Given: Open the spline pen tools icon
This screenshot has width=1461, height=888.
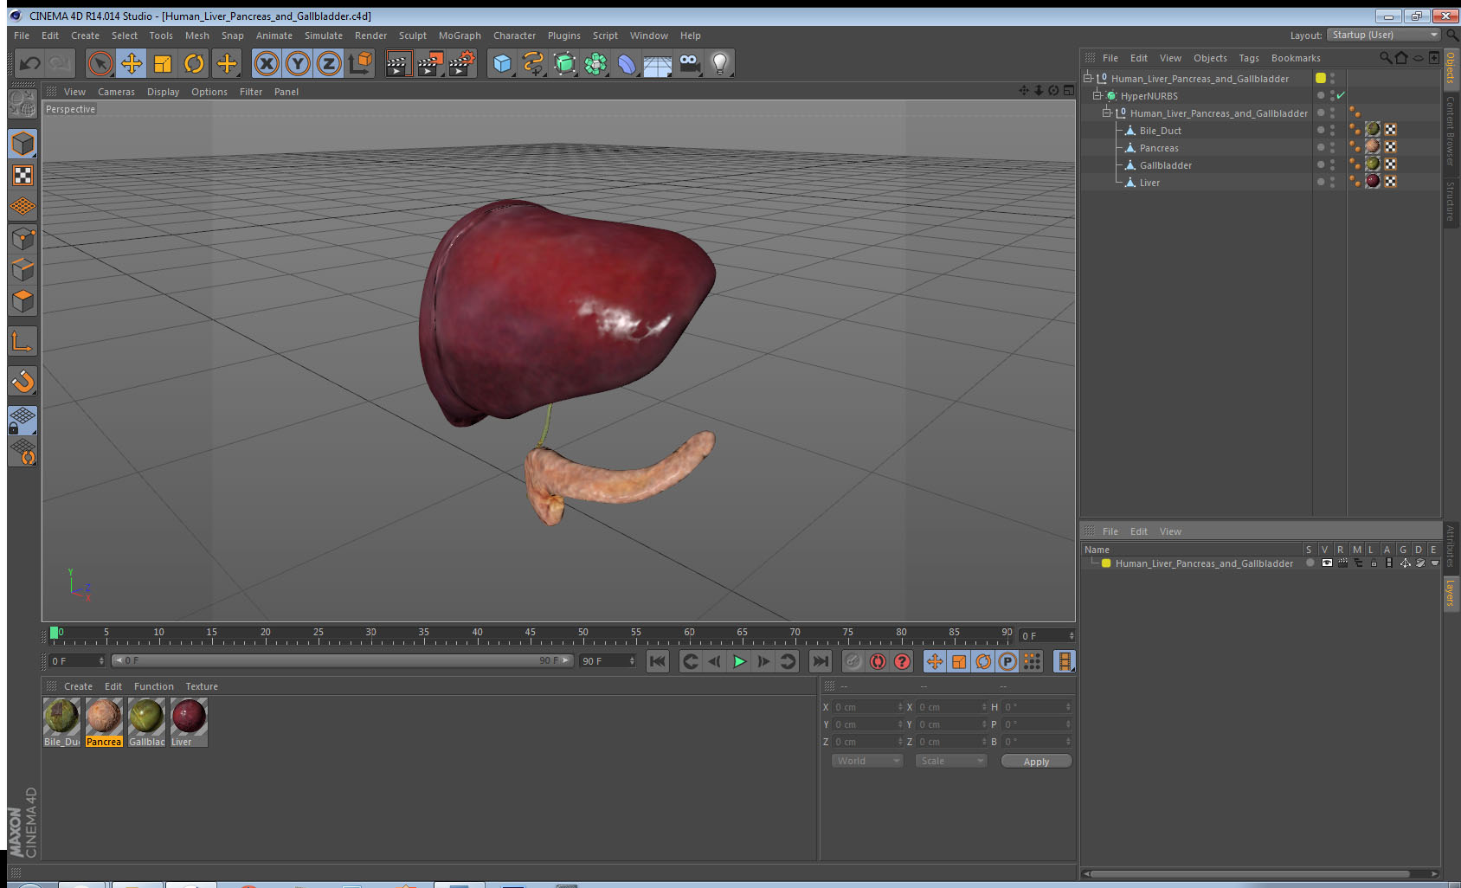Looking at the screenshot, I should (x=533, y=63).
